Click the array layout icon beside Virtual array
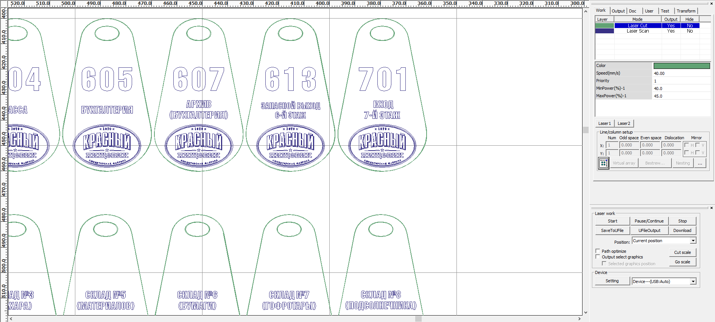This screenshot has width=715, height=322. click(x=604, y=163)
